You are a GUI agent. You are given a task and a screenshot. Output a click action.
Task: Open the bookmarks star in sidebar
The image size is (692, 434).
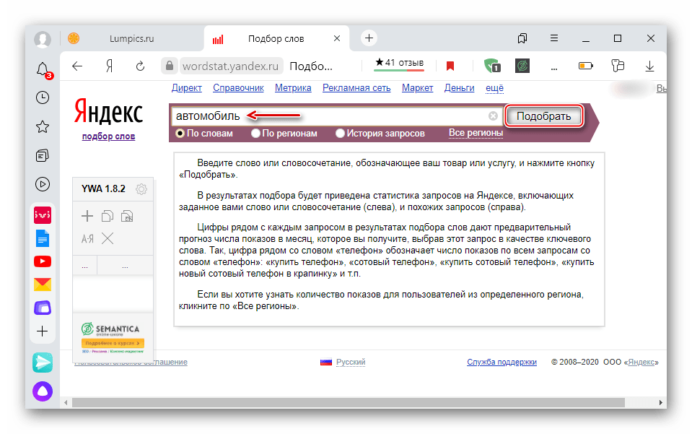pos(43,126)
